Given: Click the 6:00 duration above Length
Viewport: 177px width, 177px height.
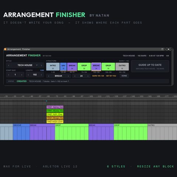Looking at the screenshot, I should [x=42, y=70].
